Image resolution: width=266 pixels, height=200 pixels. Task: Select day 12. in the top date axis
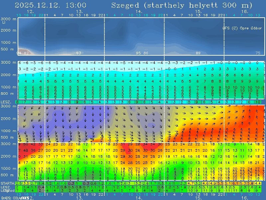pos(30,11)
